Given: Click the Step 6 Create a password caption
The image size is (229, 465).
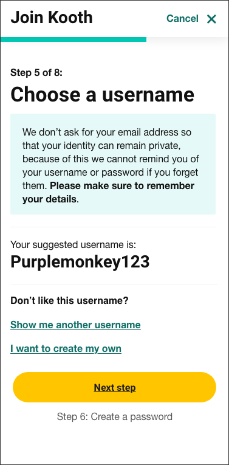Looking at the screenshot, I should [x=115, y=416].
